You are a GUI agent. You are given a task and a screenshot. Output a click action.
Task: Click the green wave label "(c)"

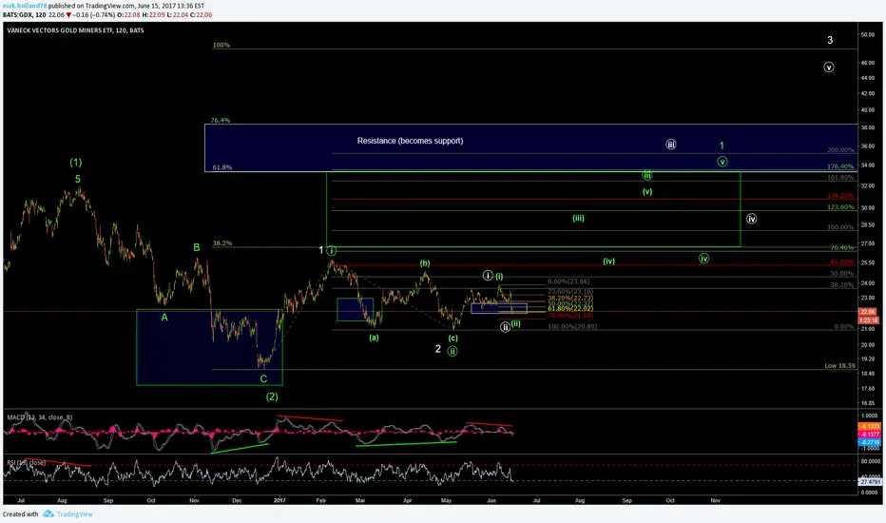click(x=453, y=339)
